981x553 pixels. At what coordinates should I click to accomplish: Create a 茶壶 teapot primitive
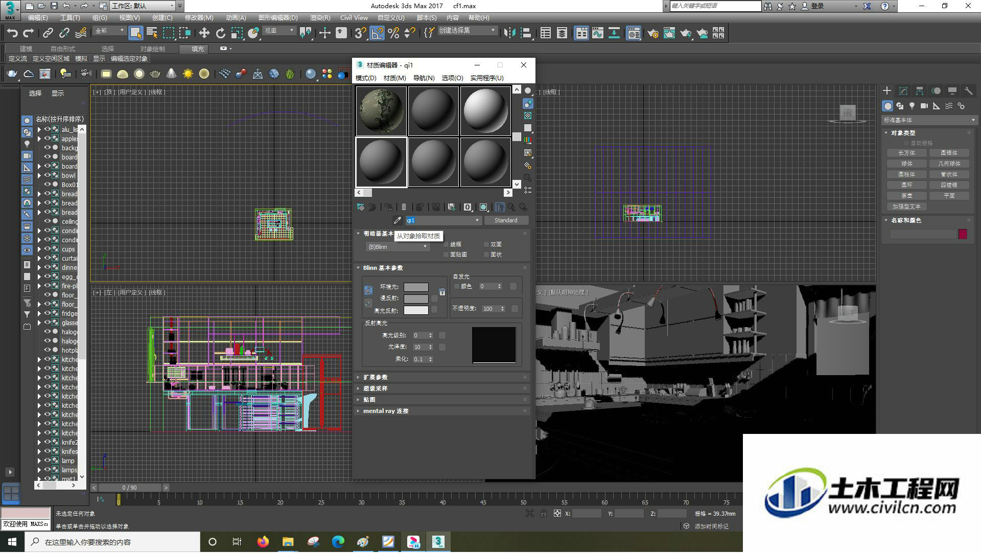(x=907, y=196)
